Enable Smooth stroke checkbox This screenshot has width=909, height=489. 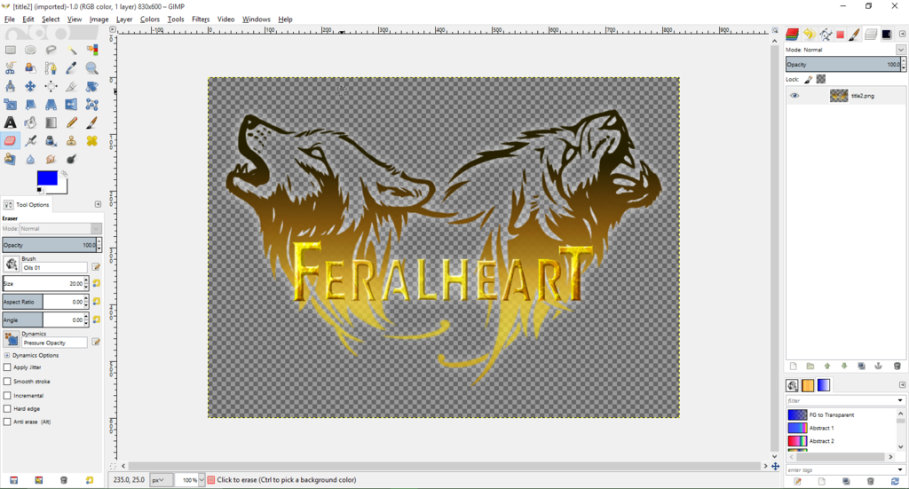coord(7,382)
